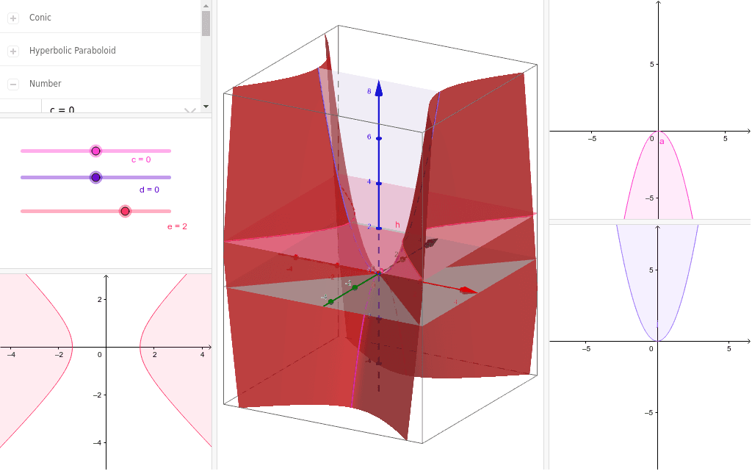Click the purple d slider handle
This screenshot has height=471, width=752.
(96, 178)
